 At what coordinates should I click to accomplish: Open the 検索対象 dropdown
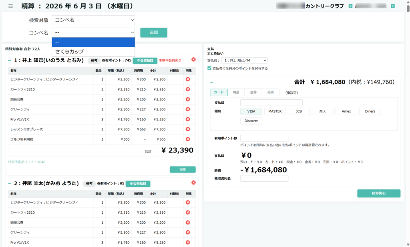(x=93, y=20)
